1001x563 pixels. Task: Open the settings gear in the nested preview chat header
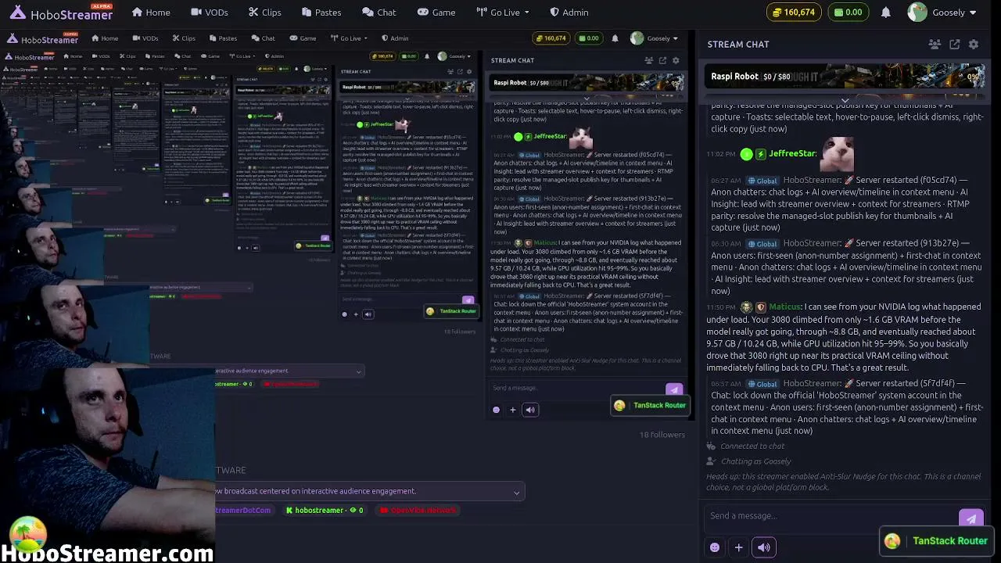[x=676, y=60]
